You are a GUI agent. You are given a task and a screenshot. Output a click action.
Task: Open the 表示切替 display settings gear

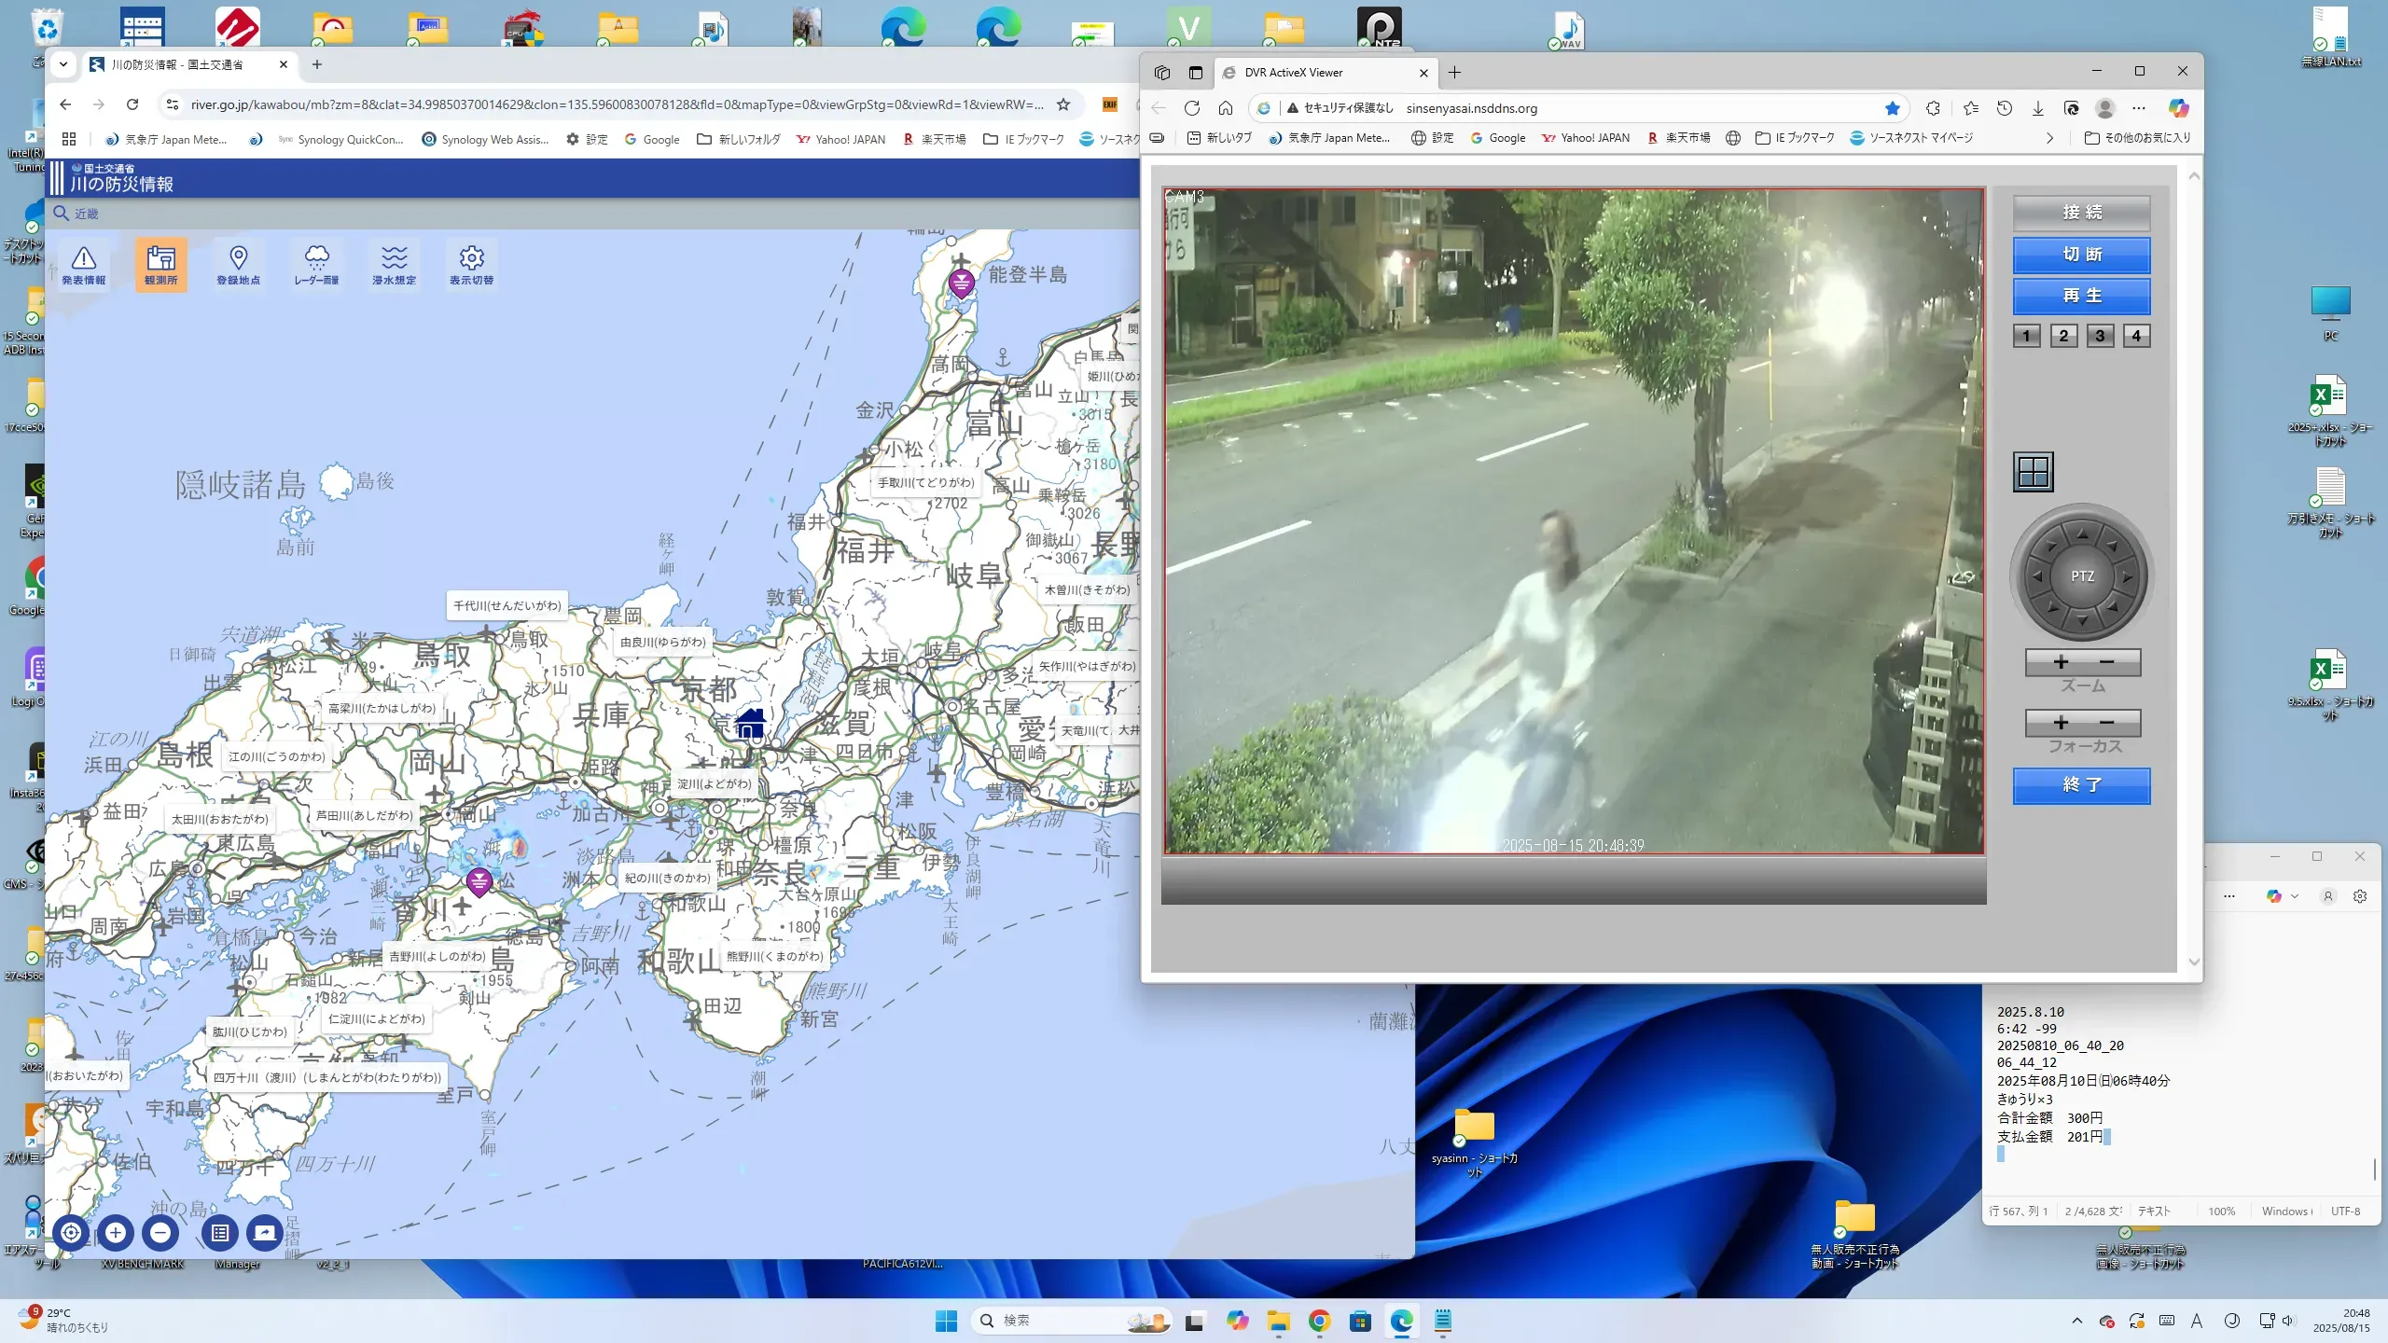coord(471,265)
